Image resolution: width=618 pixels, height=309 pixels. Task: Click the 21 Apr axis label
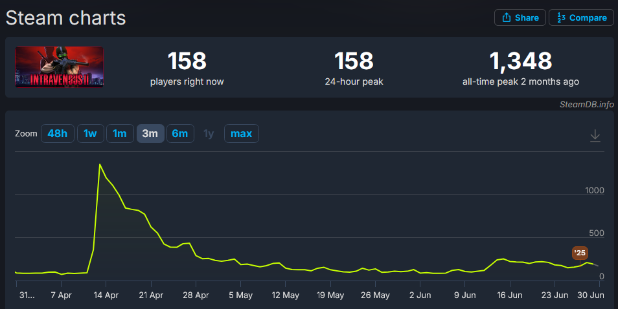[x=151, y=295]
